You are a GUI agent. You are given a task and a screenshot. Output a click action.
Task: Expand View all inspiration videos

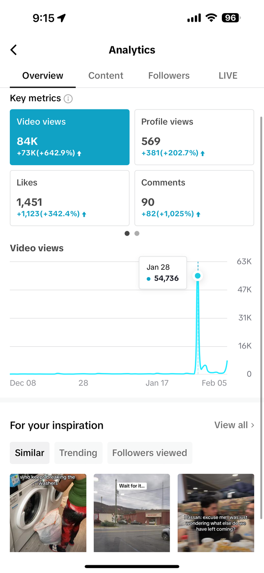click(x=234, y=425)
